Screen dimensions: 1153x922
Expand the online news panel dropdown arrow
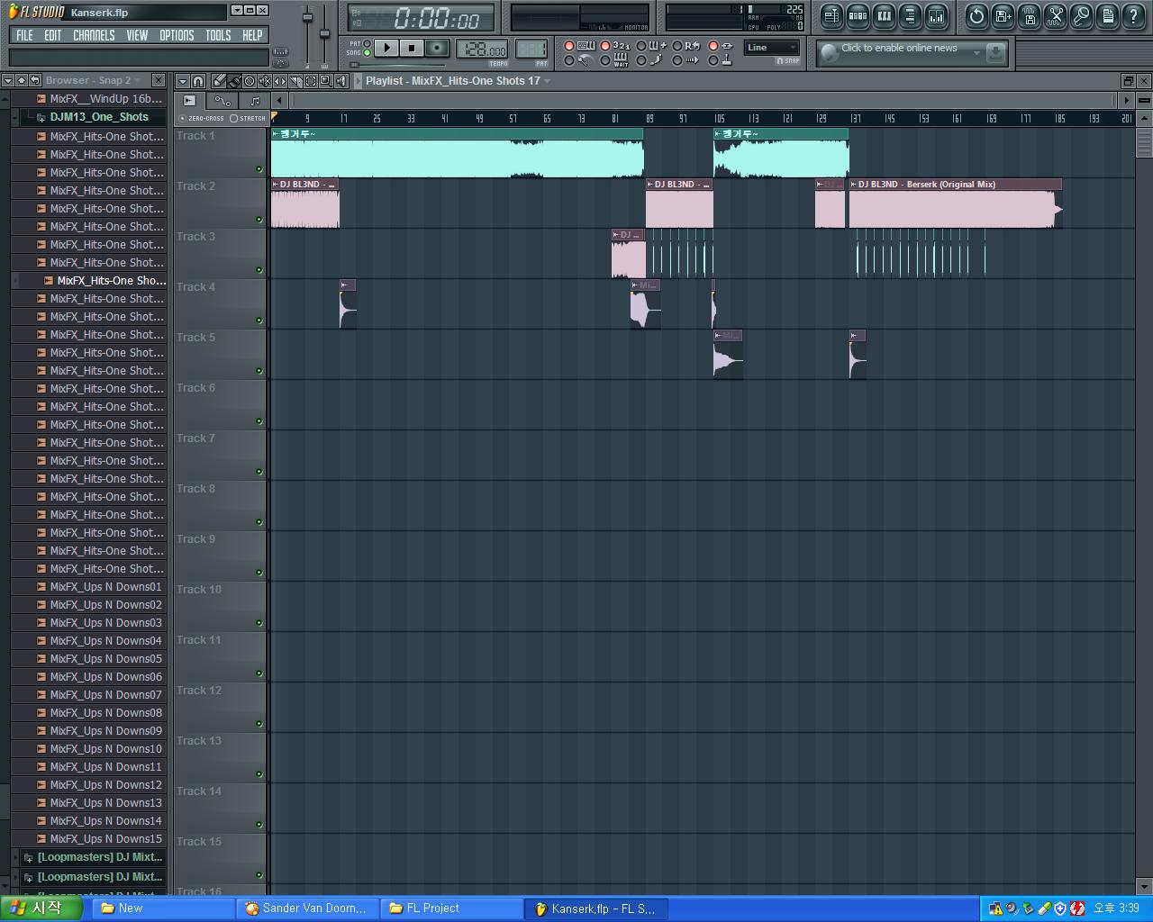click(976, 53)
